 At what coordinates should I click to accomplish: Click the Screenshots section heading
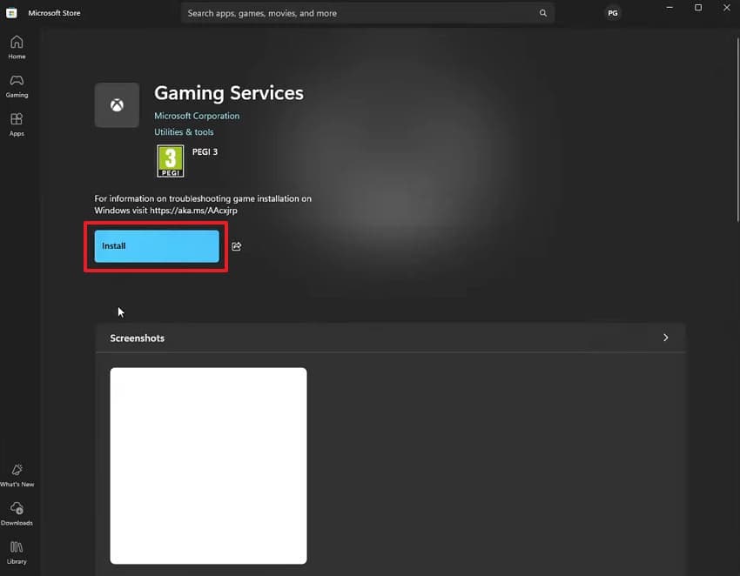coord(138,338)
